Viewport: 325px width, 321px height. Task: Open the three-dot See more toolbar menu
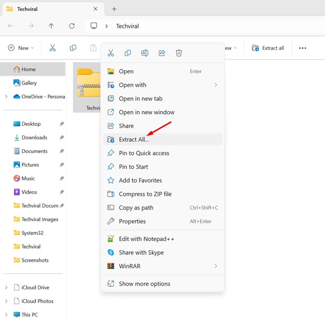coord(303,48)
